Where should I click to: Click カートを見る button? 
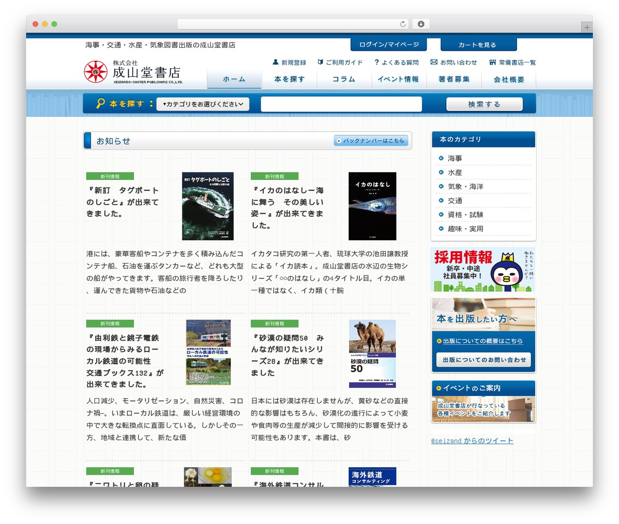[478, 44]
